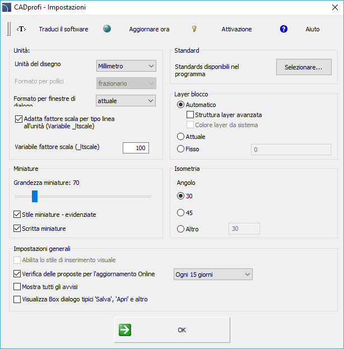Click the 'Angolo' label
344x349 pixels.
(186, 183)
